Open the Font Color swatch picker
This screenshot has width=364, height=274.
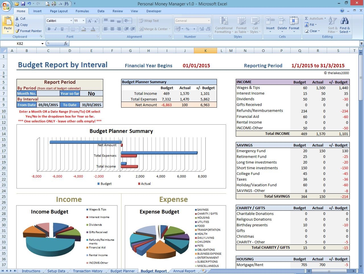point(94,29)
